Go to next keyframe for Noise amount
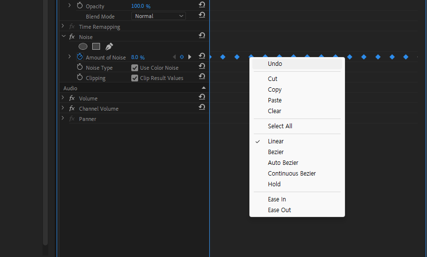The image size is (427, 257). [x=190, y=57]
